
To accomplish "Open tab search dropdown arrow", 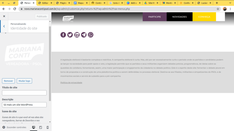I will click(230, 3).
